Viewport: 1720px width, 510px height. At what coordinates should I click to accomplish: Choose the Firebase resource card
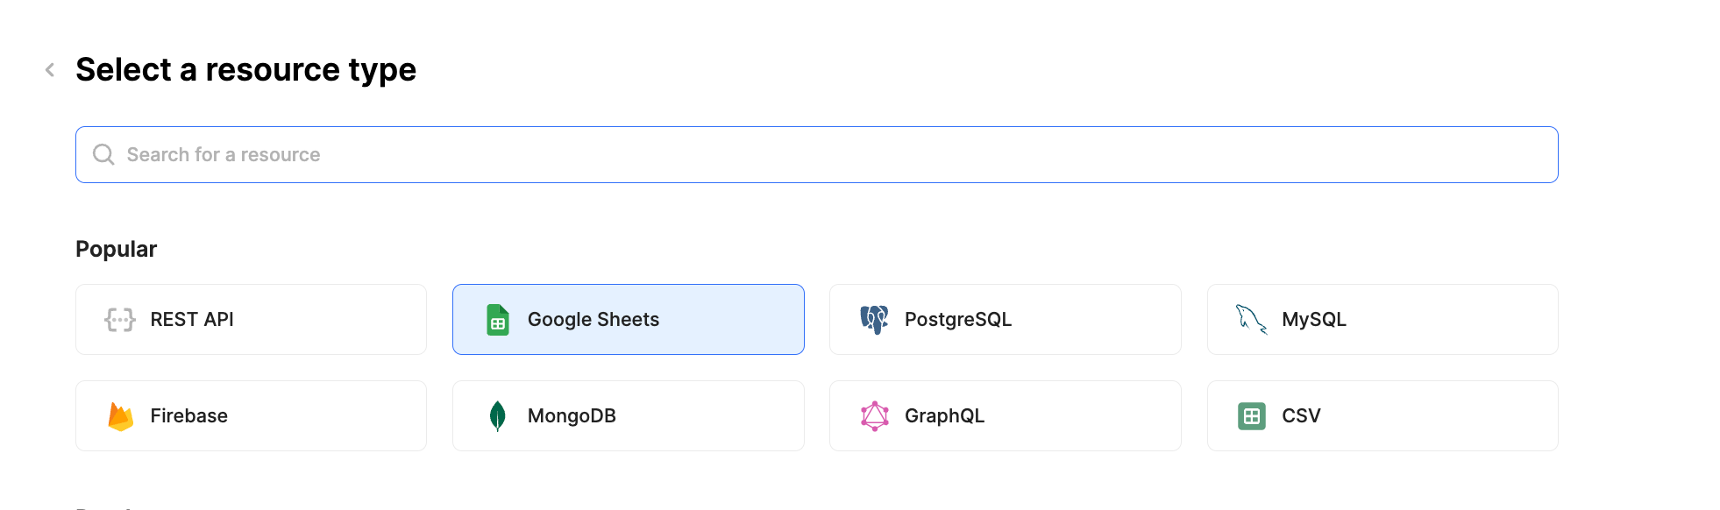(251, 415)
